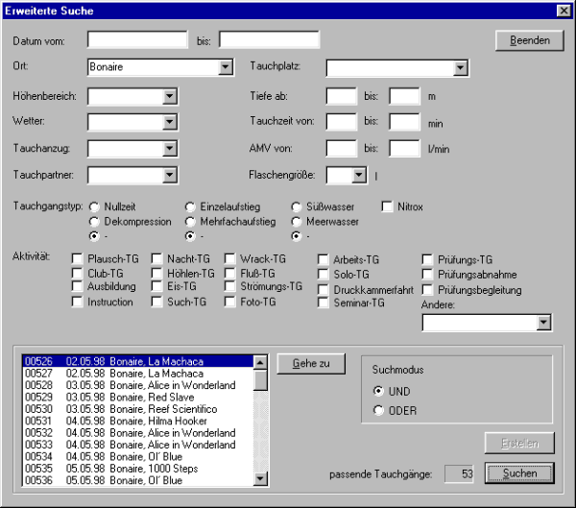Click the Datum vom input field
576x508 pixels.
pos(137,40)
